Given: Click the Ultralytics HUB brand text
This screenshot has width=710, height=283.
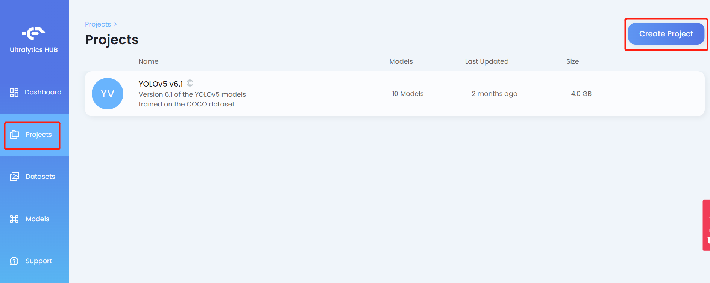Looking at the screenshot, I should [x=33, y=50].
